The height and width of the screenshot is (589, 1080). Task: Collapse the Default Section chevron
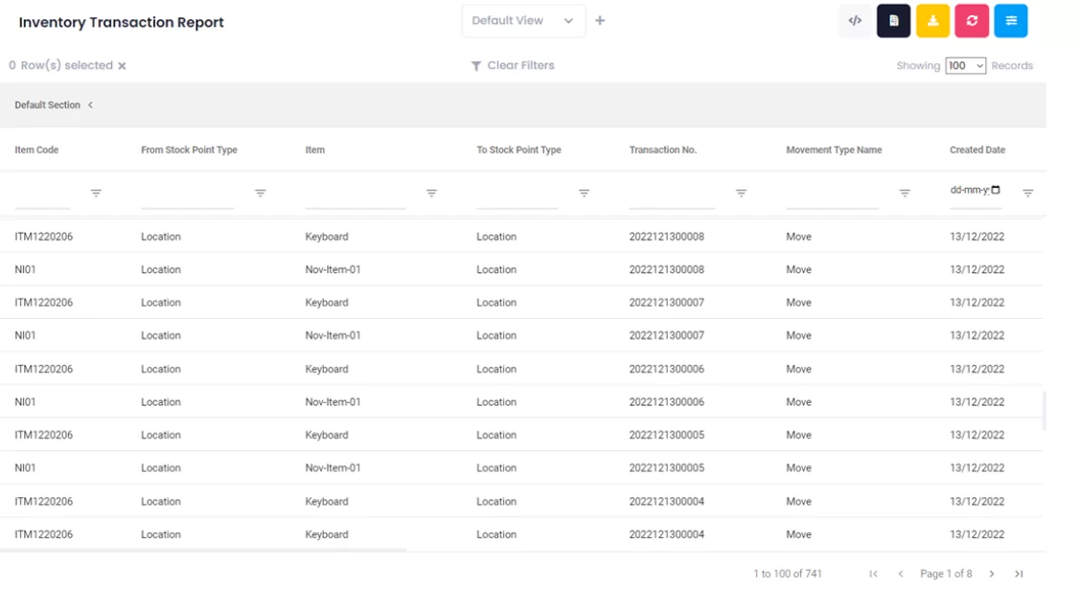(90, 105)
